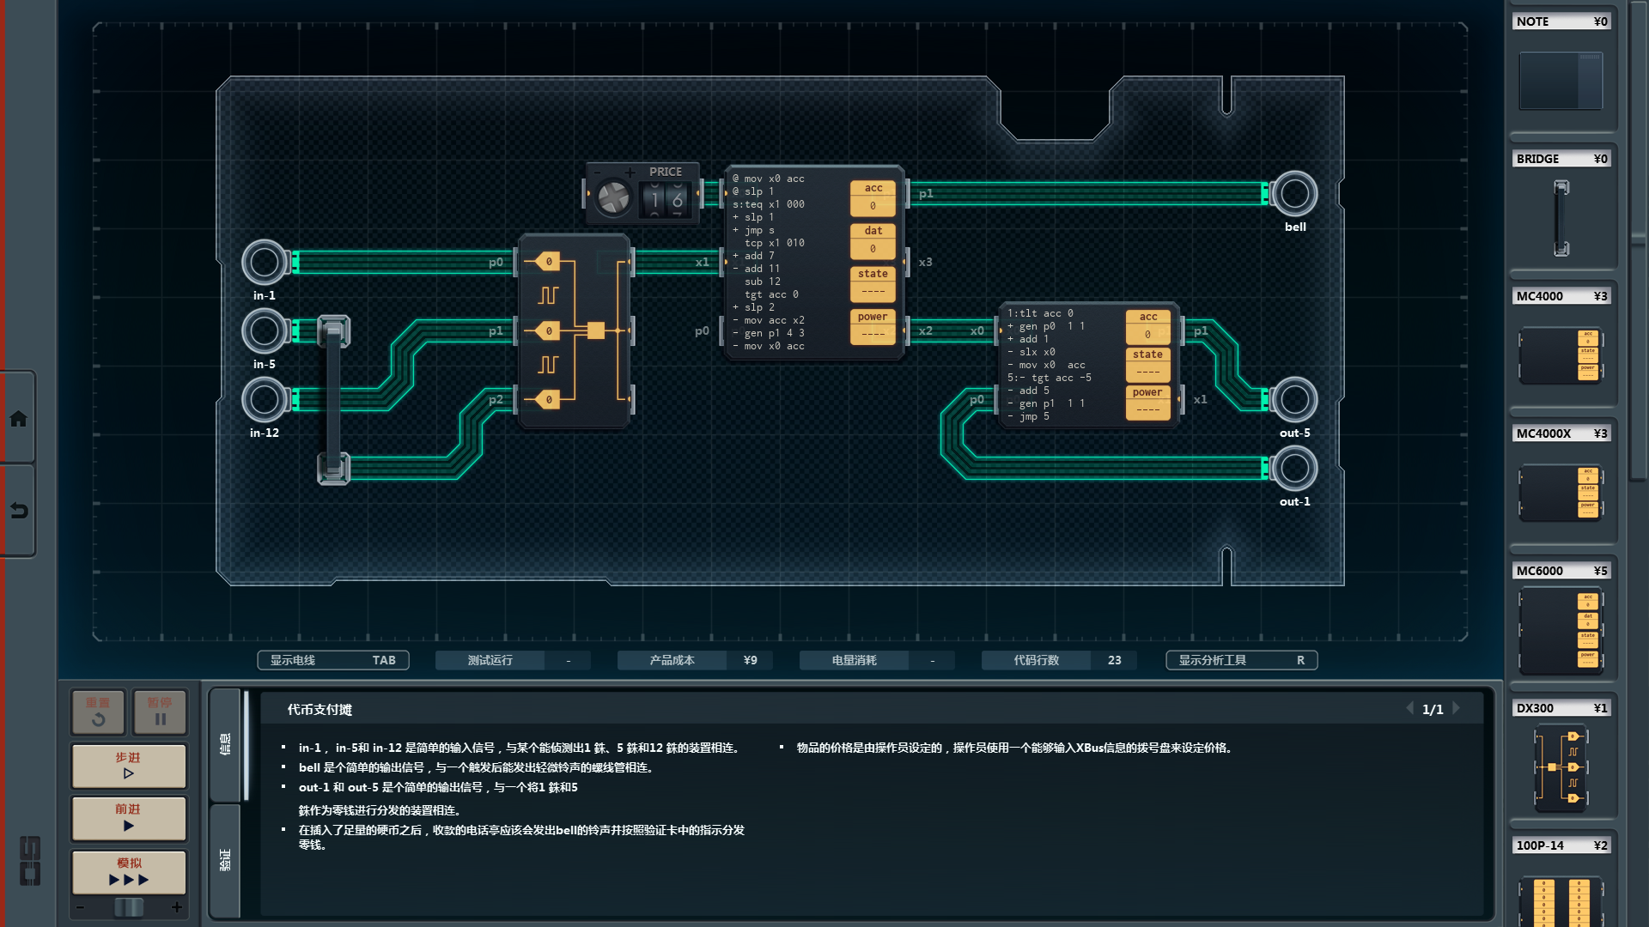This screenshot has height=927, width=1649.
Task: Pick the NOTE component from parts list
Action: [x=1561, y=80]
